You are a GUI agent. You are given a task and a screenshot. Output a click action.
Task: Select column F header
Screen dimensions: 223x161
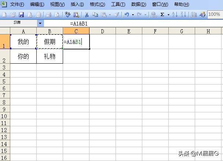[155, 31]
